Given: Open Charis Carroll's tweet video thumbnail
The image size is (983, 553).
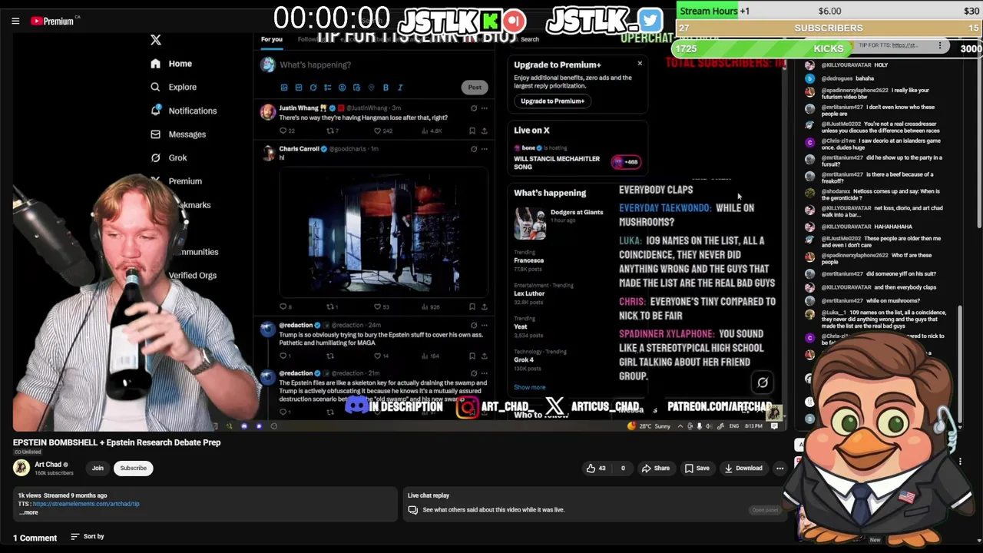Looking at the screenshot, I should click(383, 231).
